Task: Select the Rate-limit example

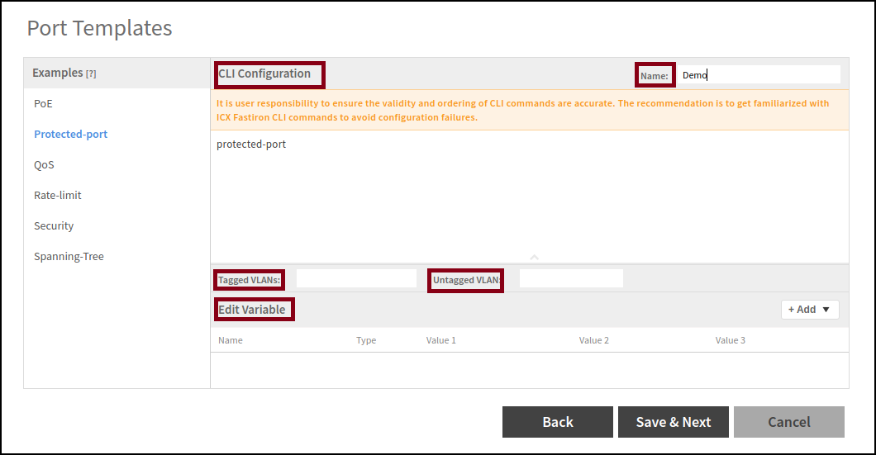Action: pos(58,196)
